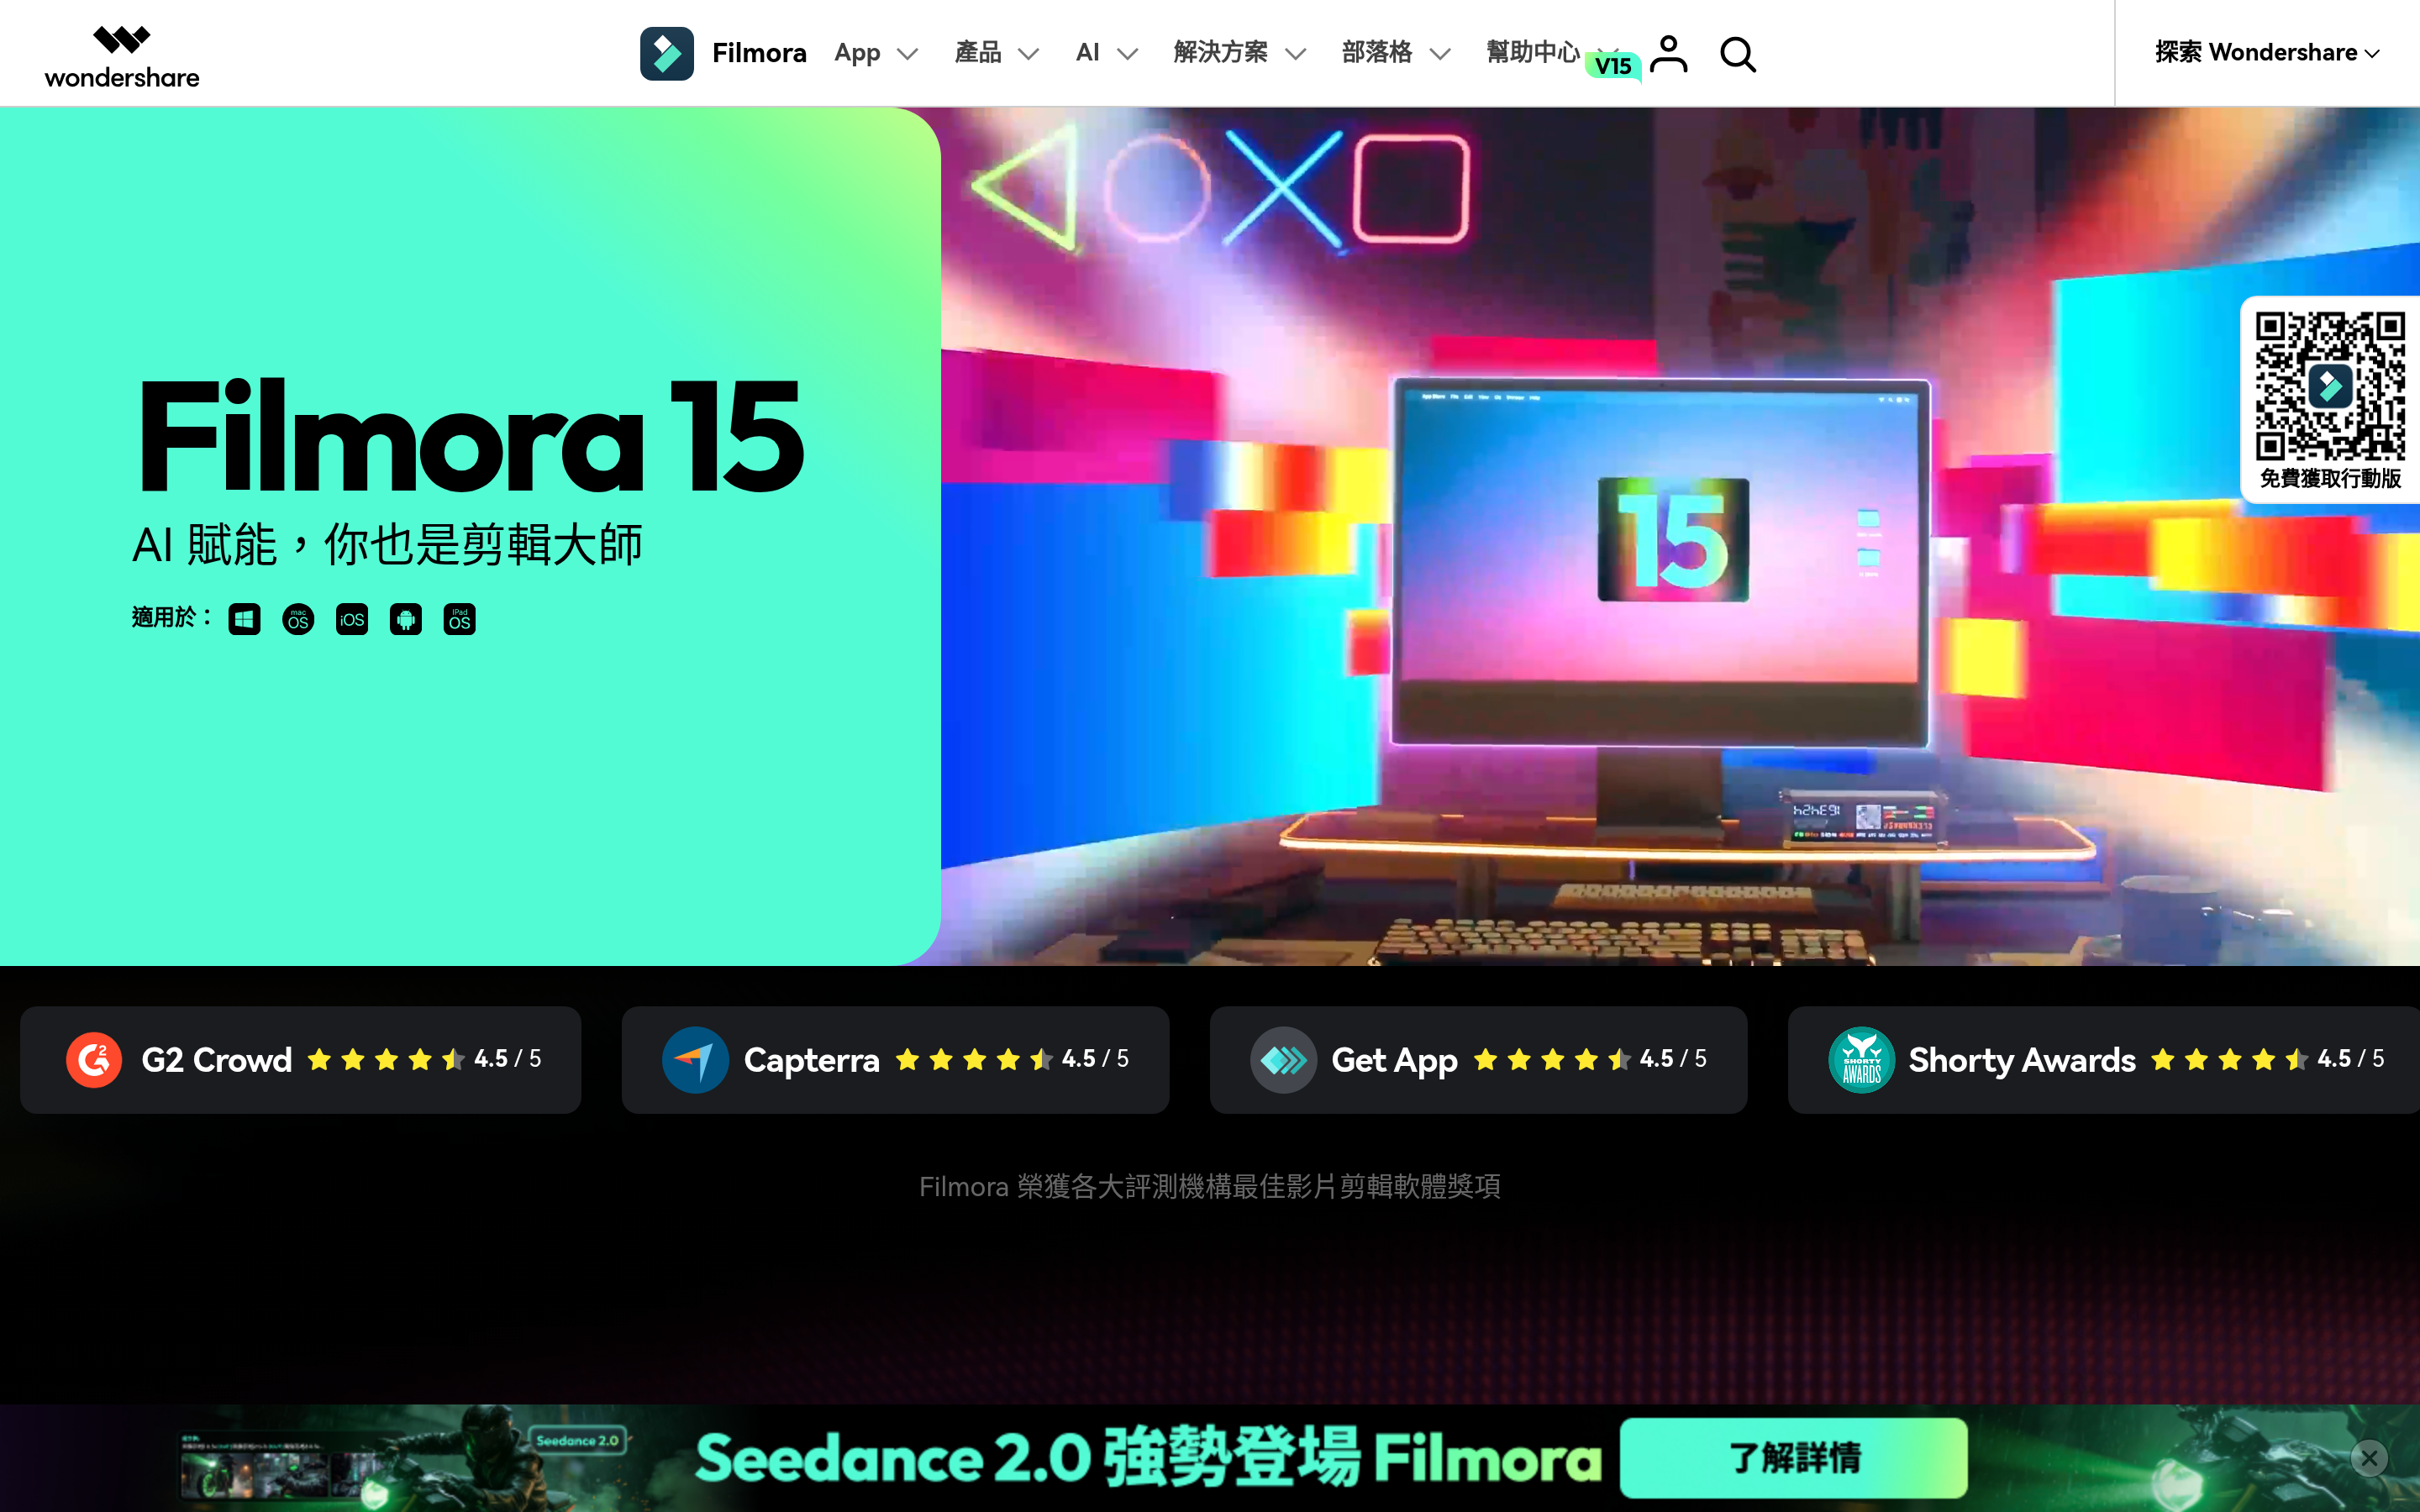Open the 幫助中心 menu item
The image size is (2420, 1512).
[1533, 53]
